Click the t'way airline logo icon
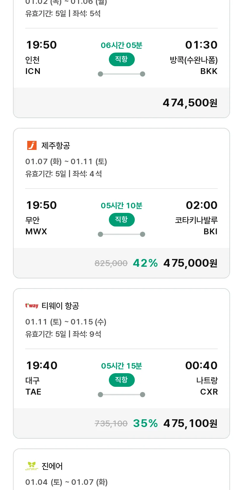 (x=32, y=306)
